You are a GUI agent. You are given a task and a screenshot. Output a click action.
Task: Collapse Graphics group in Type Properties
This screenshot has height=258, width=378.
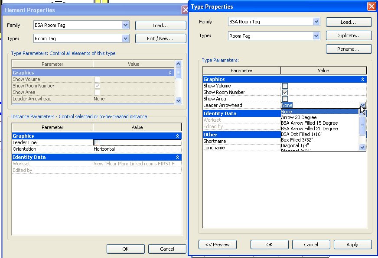[362, 79]
